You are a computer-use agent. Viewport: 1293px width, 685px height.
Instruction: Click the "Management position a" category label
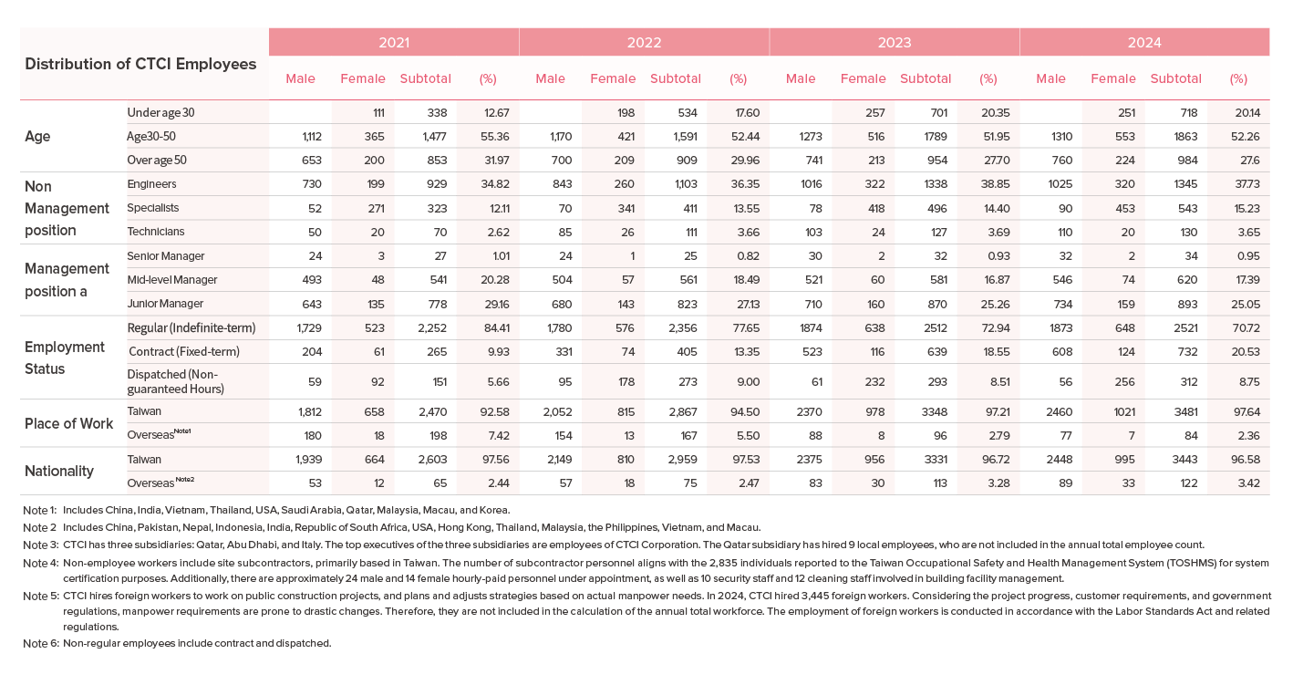(x=67, y=280)
